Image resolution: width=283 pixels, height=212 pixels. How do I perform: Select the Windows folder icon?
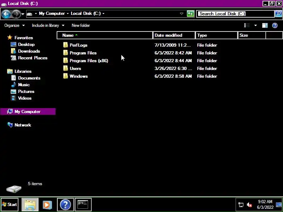(65, 76)
